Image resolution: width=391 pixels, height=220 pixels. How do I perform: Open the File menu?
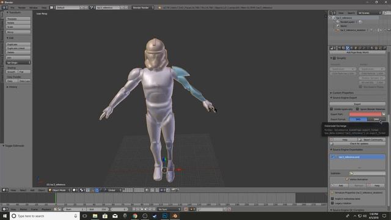click(12, 8)
